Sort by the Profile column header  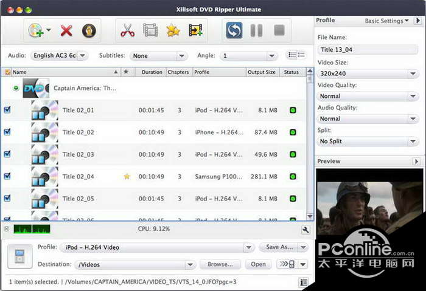219,72
